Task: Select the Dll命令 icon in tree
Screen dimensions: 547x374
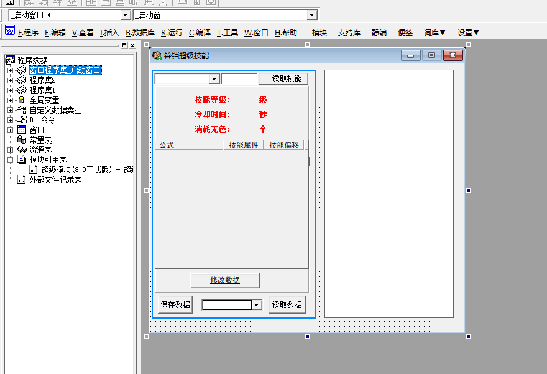Action: point(22,120)
